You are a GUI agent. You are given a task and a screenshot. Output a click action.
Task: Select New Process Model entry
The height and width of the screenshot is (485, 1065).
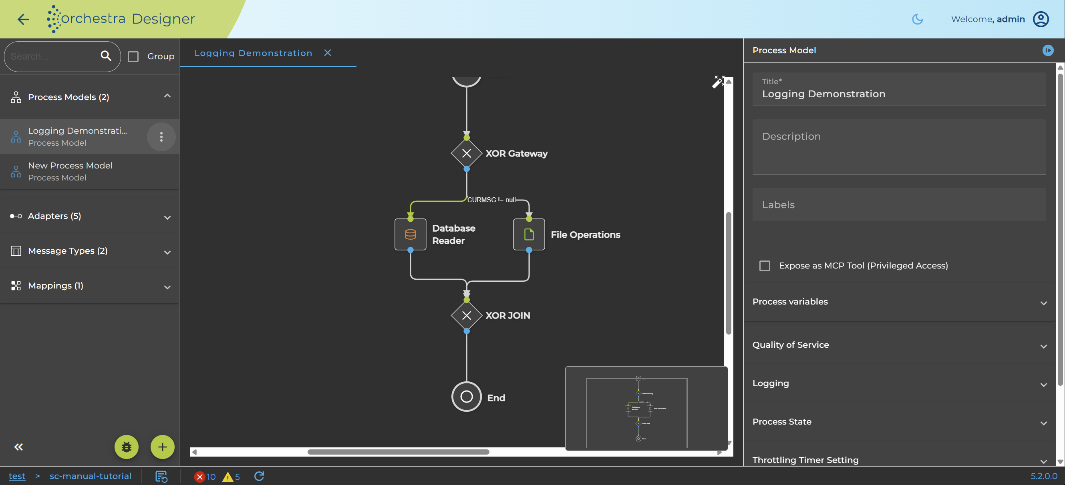90,171
